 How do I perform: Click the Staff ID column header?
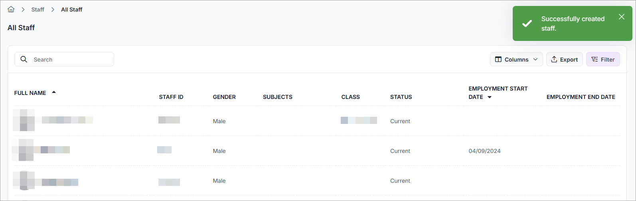pos(171,97)
